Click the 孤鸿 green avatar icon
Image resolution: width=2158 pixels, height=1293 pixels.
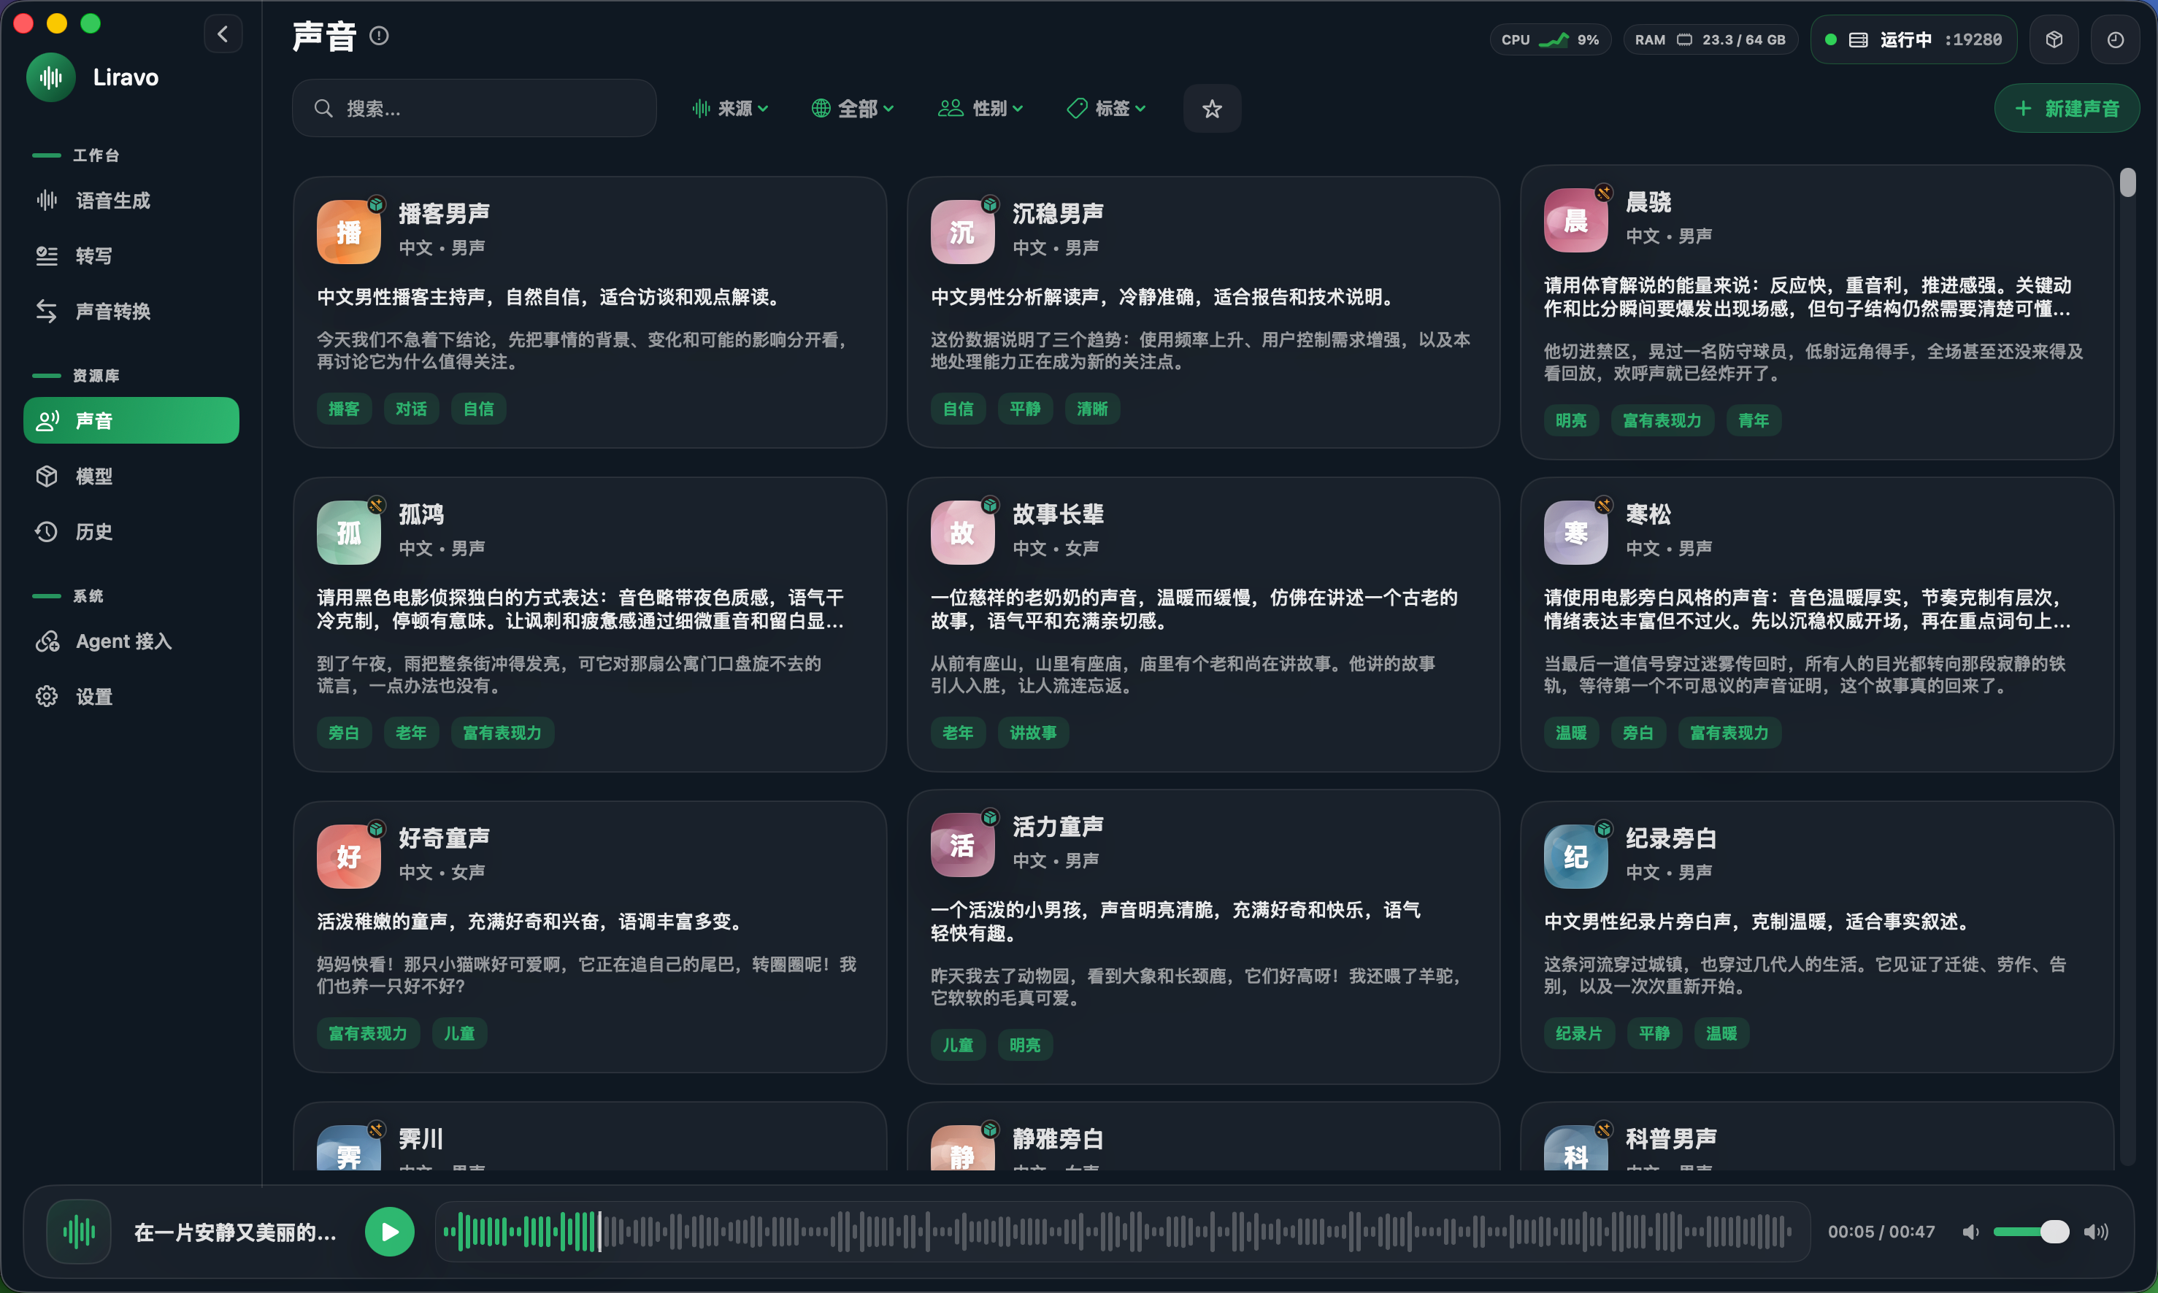point(349,533)
